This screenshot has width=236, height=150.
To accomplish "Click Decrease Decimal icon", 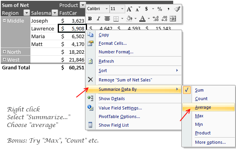I will tap(164, 19).
